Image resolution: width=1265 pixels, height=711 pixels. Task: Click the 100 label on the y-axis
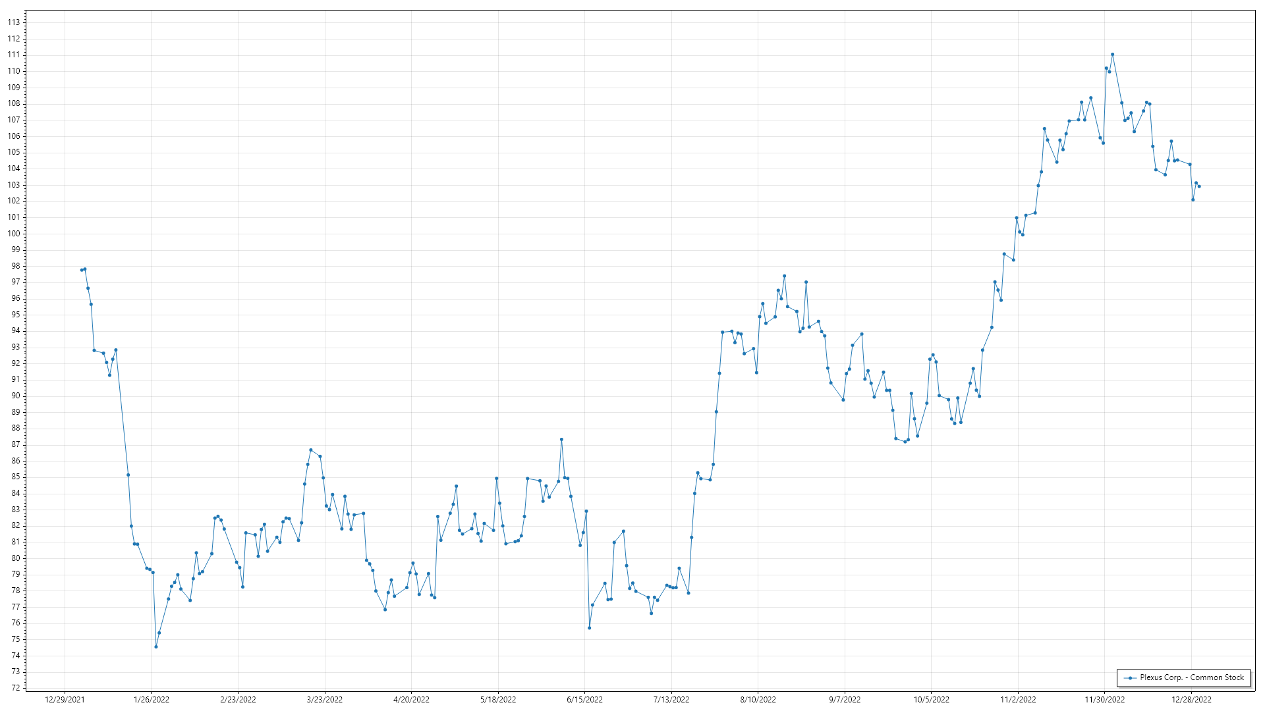coord(14,234)
